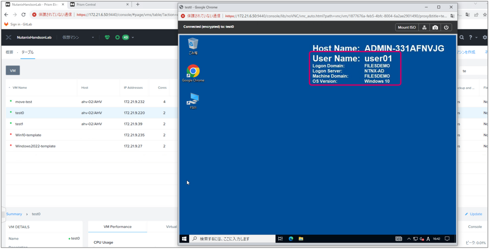Click the muted volume icon in guest tray
489x249 pixels.
pos(422,239)
